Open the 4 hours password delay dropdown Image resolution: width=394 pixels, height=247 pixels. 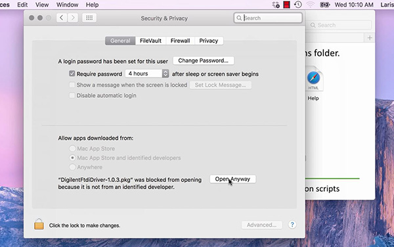[147, 74]
